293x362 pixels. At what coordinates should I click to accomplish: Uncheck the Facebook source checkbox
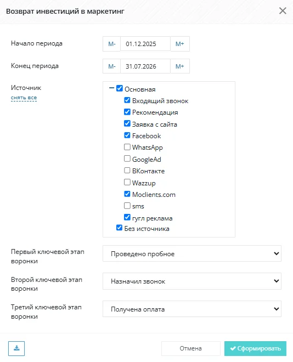pyautogui.click(x=127, y=135)
